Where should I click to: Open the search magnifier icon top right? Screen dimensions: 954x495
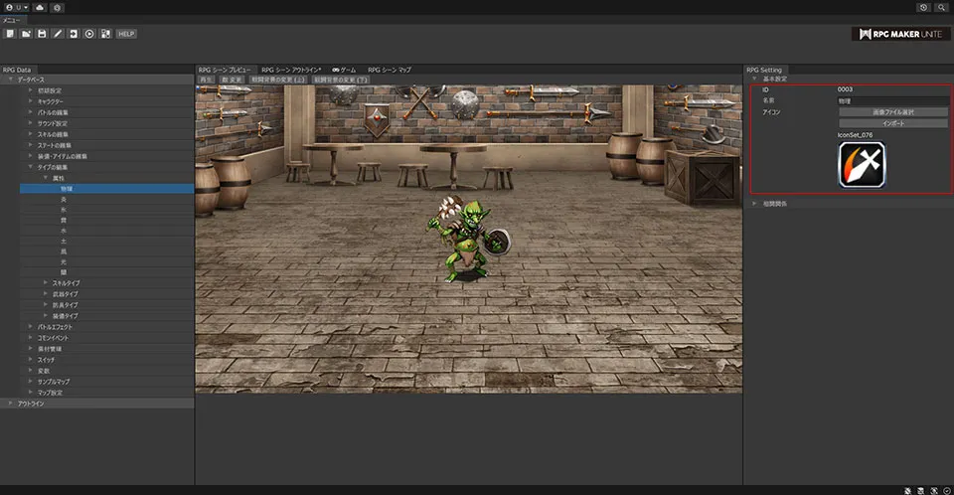[x=941, y=7]
